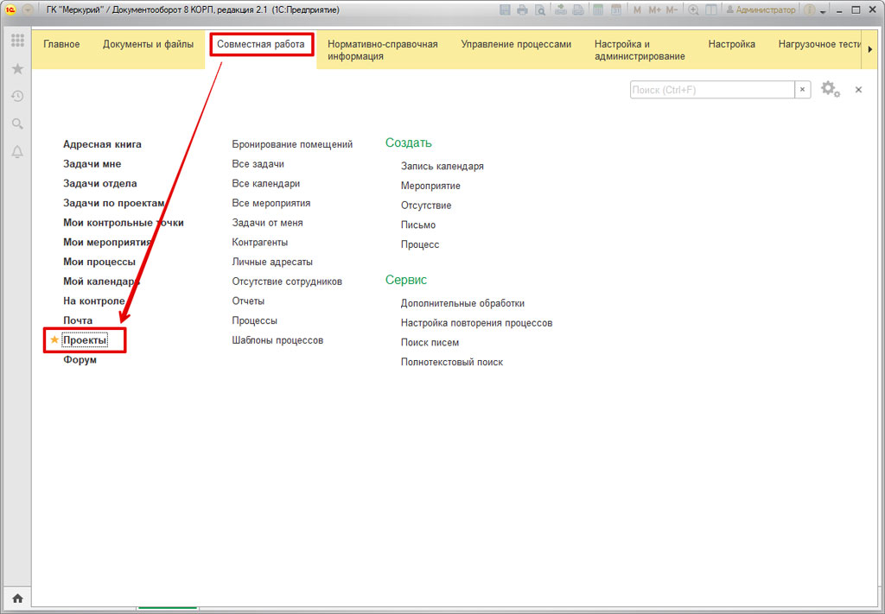Image resolution: width=885 pixels, height=614 pixels.
Task: Click the Поиск (Ctrl+F) search field
Action: (x=711, y=90)
